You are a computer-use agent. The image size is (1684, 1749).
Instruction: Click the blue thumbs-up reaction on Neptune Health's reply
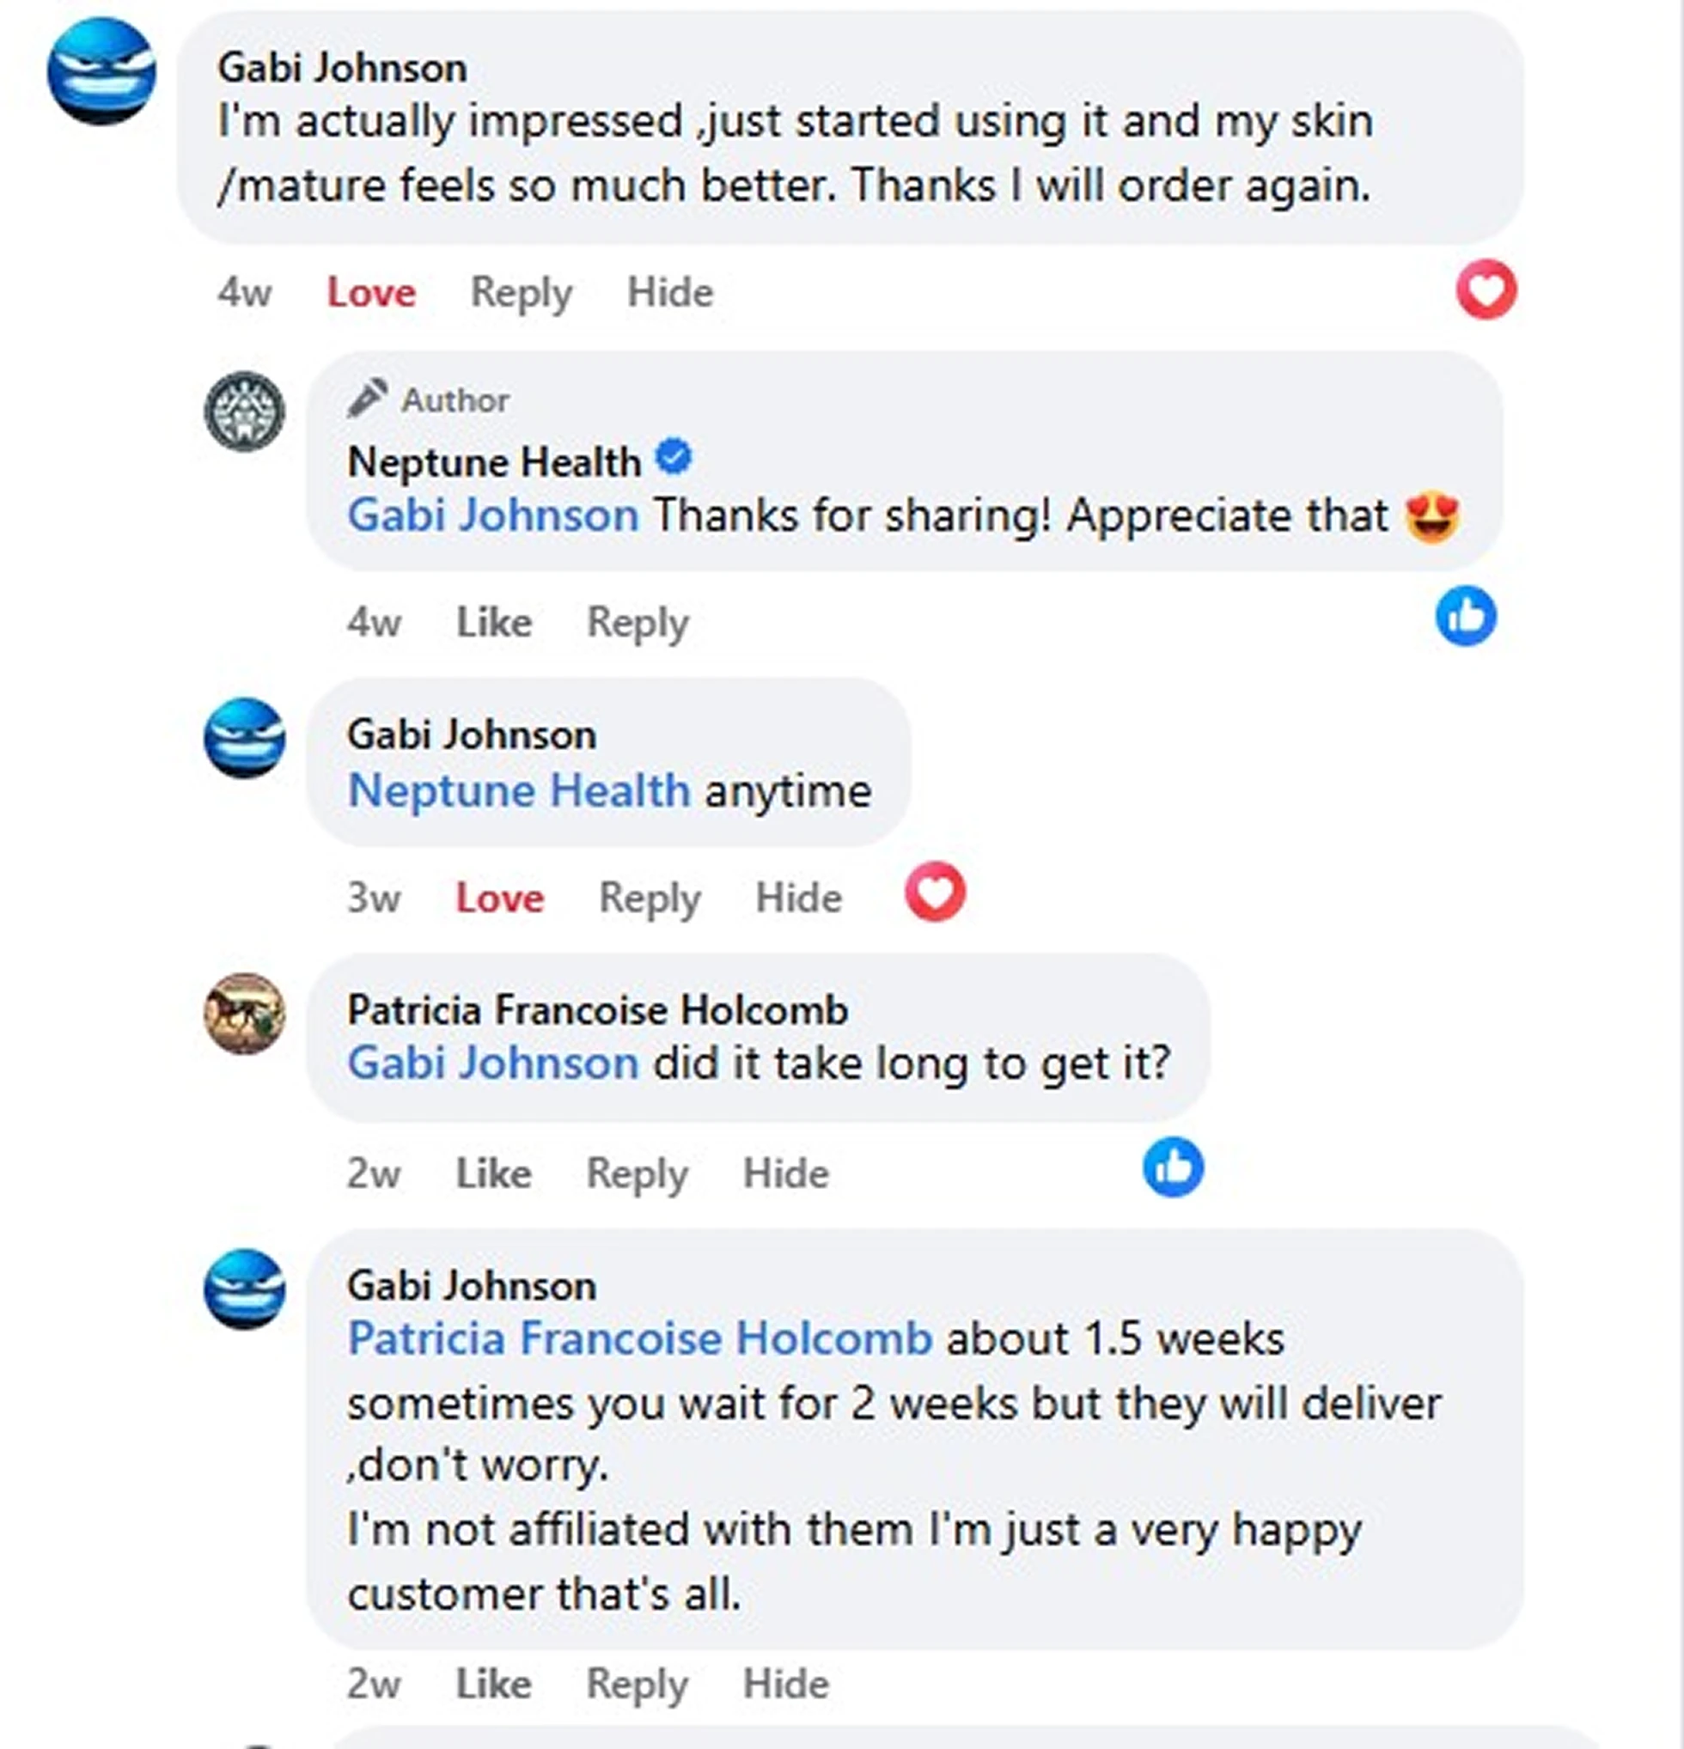[x=1466, y=617]
